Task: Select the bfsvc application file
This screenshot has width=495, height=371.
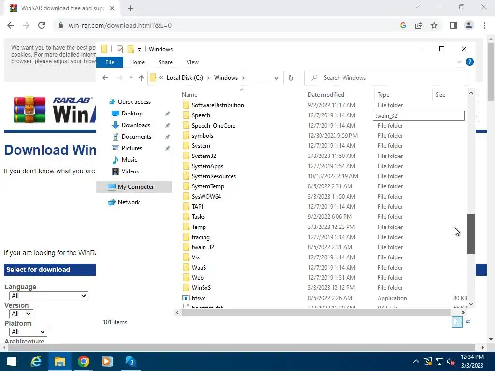Action: coord(198,298)
